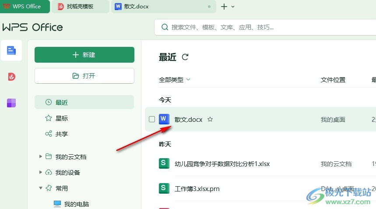Screen dimensions: 376x209
Task: Select 最近 in the sidebar
Action: [84, 102]
